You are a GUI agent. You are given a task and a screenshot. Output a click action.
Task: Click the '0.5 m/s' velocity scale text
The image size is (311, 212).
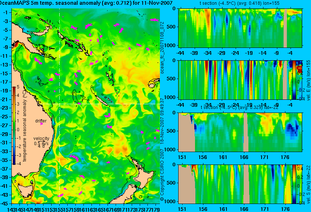pyautogui.click(x=41, y=143)
